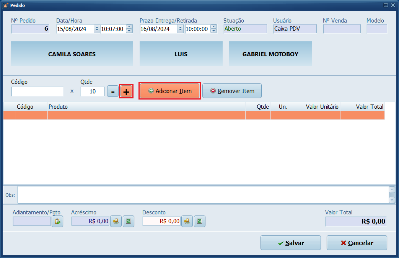Select the LUIS seller panel
The height and width of the screenshot is (258, 399).
pyautogui.click(x=181, y=54)
